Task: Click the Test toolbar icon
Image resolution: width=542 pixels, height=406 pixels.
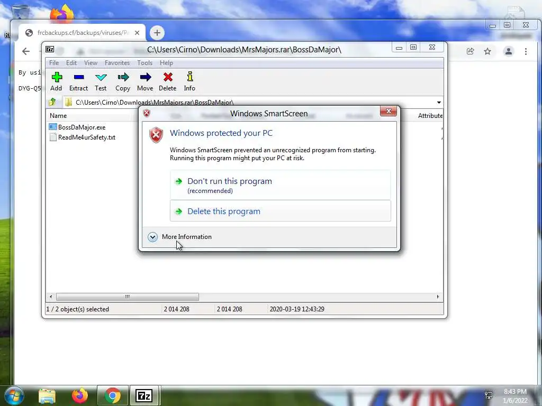Action: [101, 77]
